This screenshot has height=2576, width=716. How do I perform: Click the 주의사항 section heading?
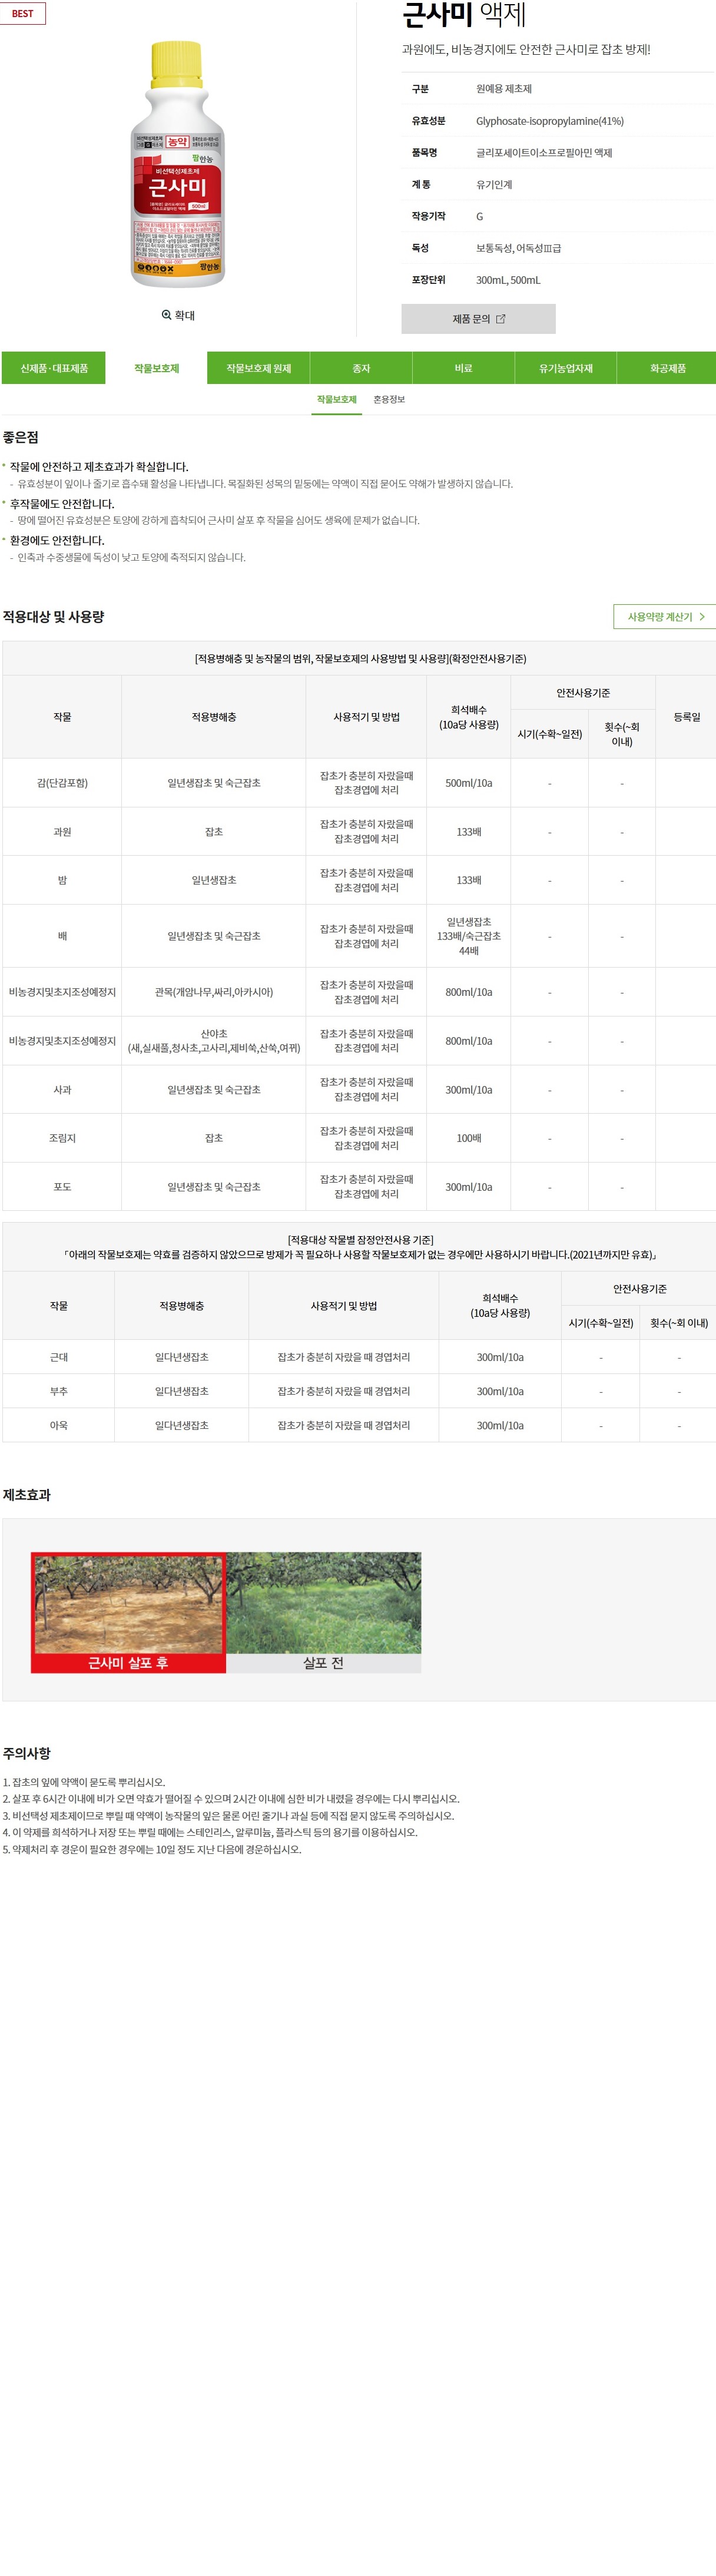27,1753
